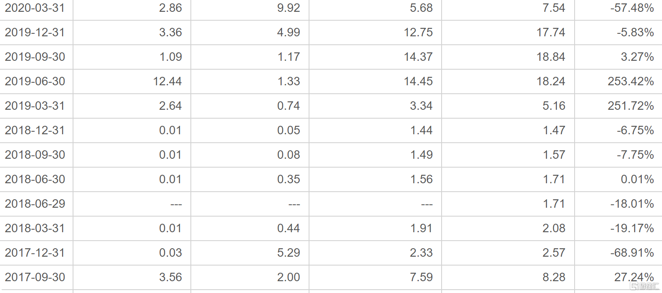Click the -68.91% change value
The height and width of the screenshot is (293, 662).
pos(632,252)
